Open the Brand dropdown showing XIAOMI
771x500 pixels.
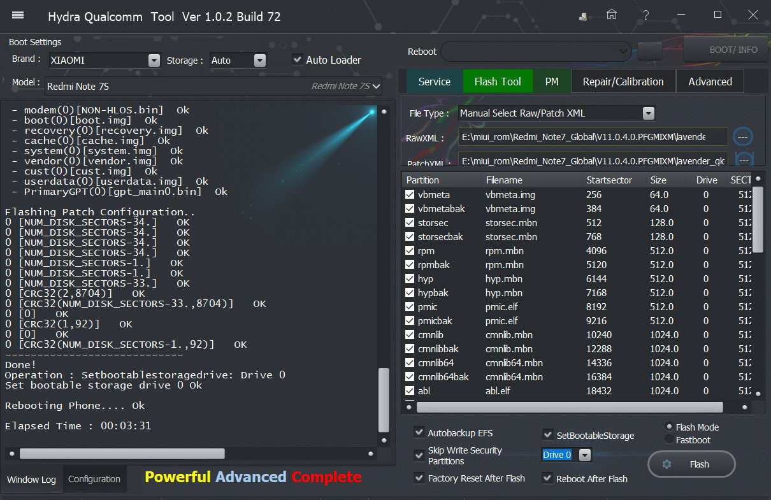coord(154,60)
